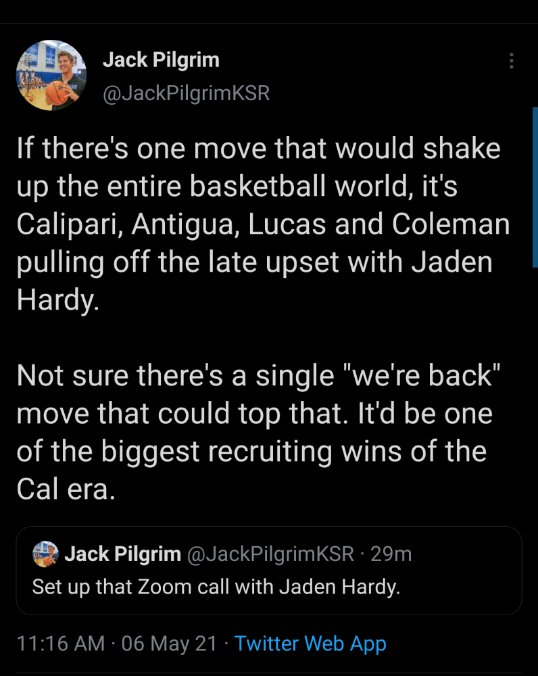This screenshot has width=538, height=676.
Task: Click Jack Pilgrim's large profile avatar
Action: point(51,75)
